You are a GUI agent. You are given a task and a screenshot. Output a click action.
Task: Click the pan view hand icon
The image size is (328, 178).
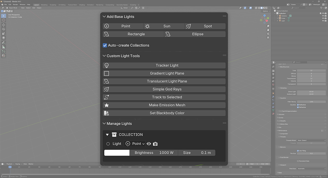point(268,30)
